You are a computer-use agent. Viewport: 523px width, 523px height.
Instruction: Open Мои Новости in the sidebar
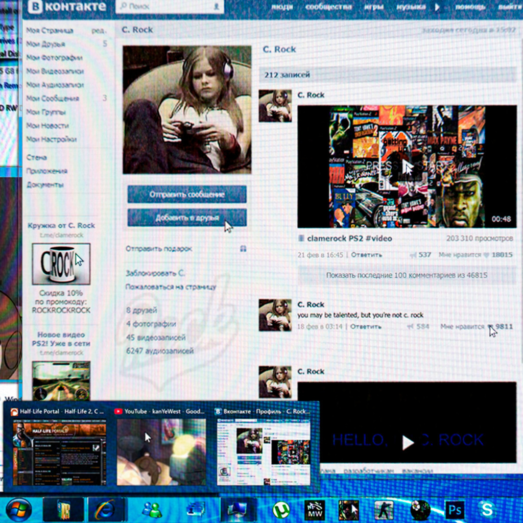[x=47, y=126]
